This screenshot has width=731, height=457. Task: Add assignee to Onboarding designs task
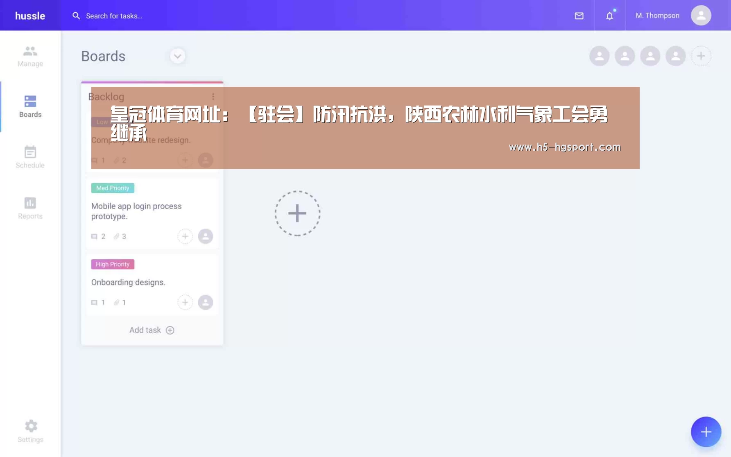185,302
